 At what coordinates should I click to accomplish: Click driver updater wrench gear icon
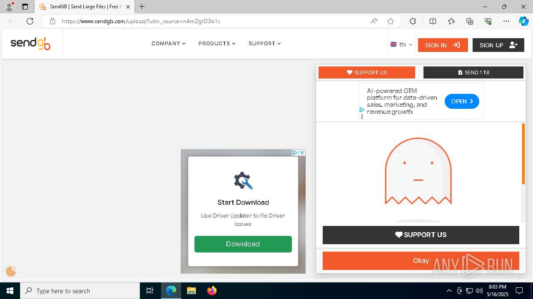pyautogui.click(x=243, y=181)
